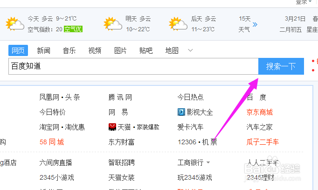
Task: Open the 家装爆款 link
Action: (x=148, y=127)
